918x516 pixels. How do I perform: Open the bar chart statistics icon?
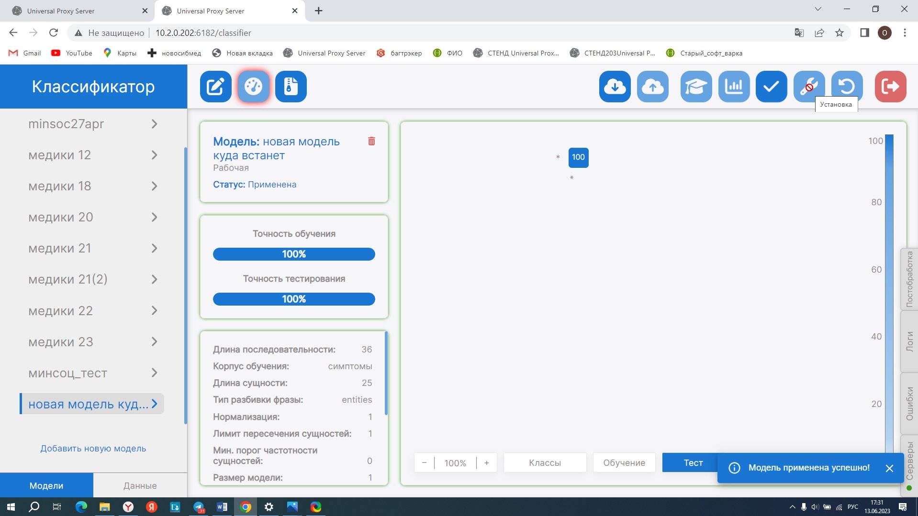(x=733, y=87)
